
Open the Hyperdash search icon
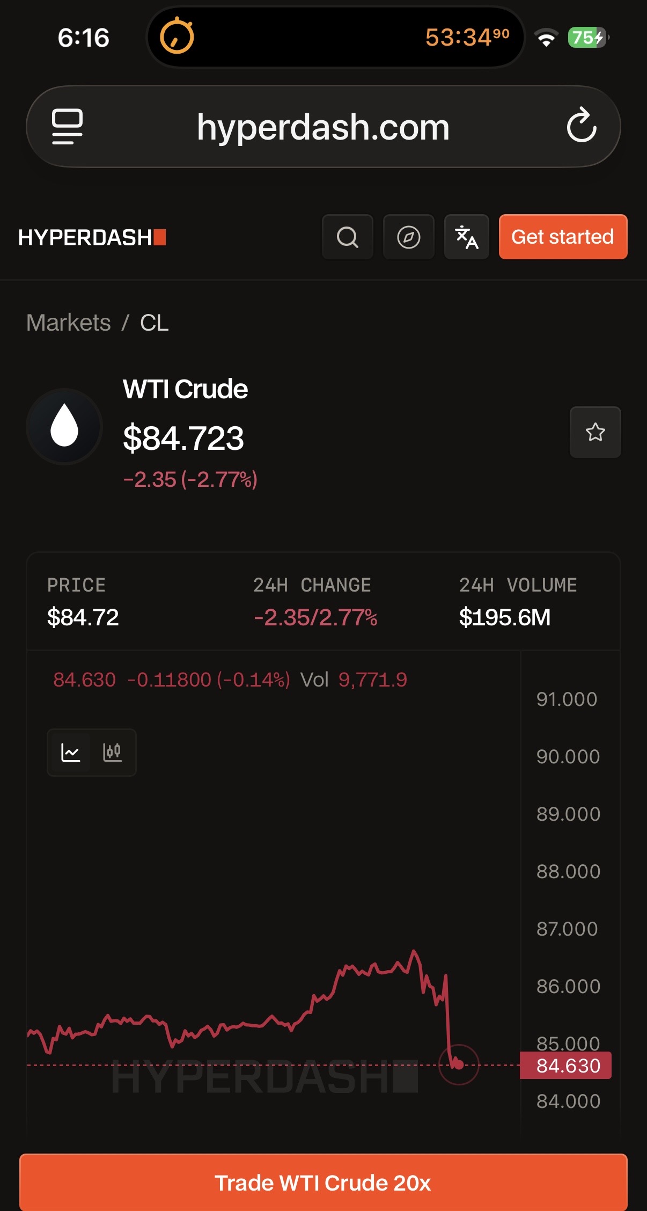point(348,237)
